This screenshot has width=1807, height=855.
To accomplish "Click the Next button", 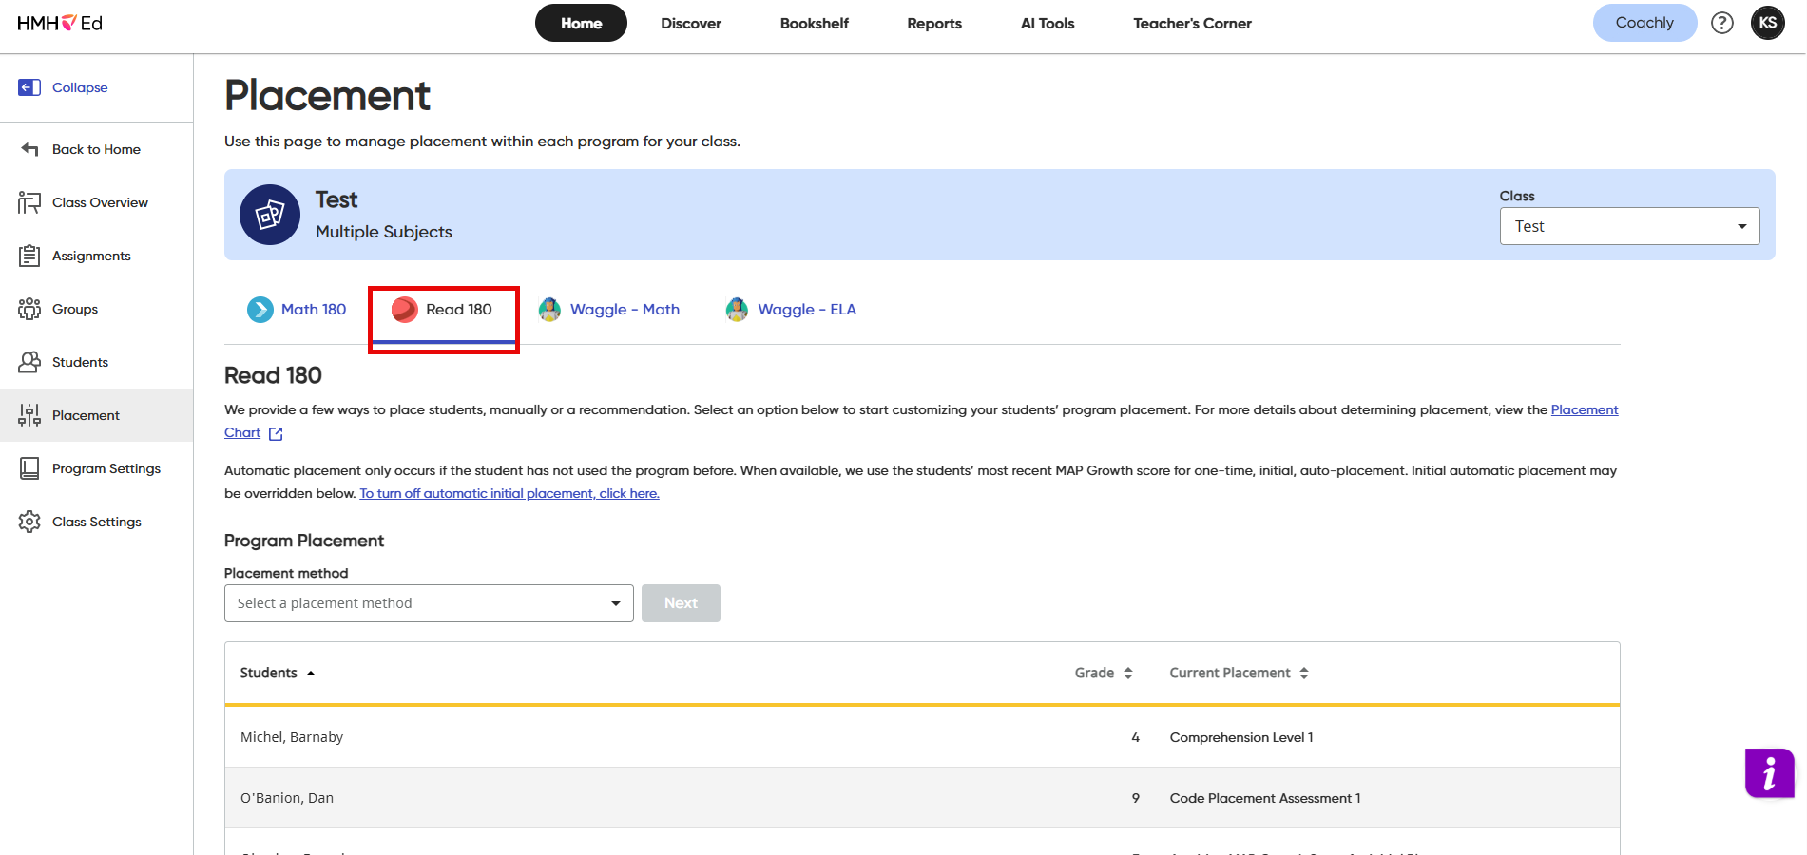I will tap(681, 603).
